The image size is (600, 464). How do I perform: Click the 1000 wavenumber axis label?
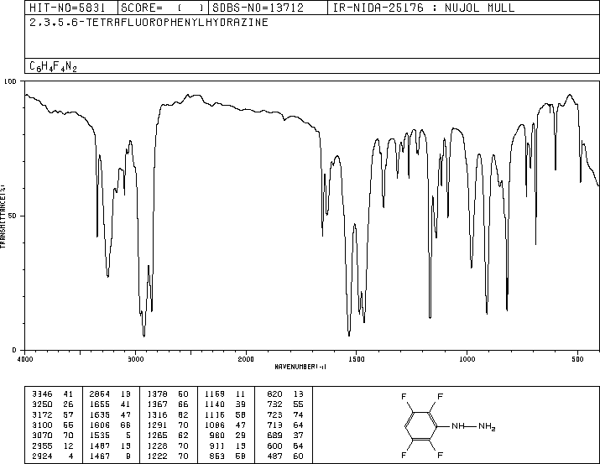tap(467, 359)
